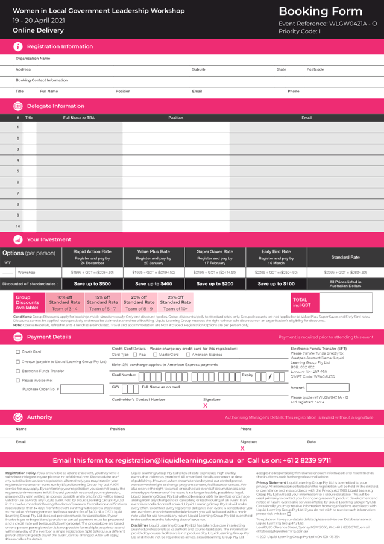Click delegate row 10 Email cell
384x544 pixels.
pos(307,226)
